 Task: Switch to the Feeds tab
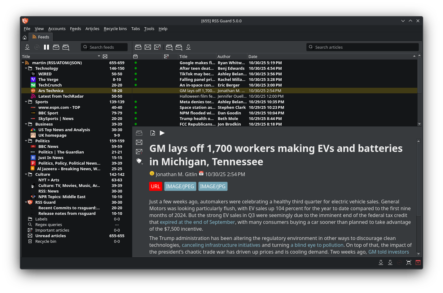click(41, 37)
